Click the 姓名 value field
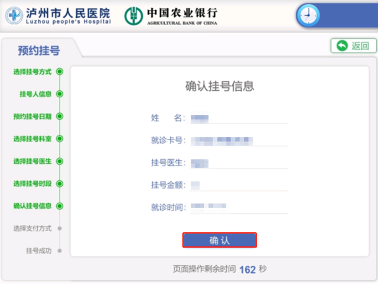378x284 pixels. click(236, 118)
